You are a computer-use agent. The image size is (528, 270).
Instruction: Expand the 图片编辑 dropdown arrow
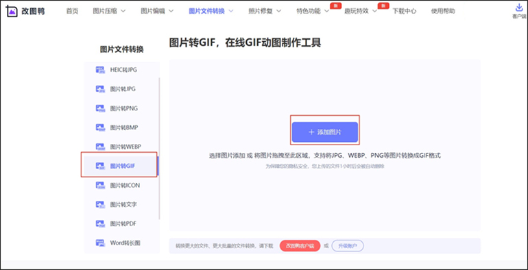point(171,11)
